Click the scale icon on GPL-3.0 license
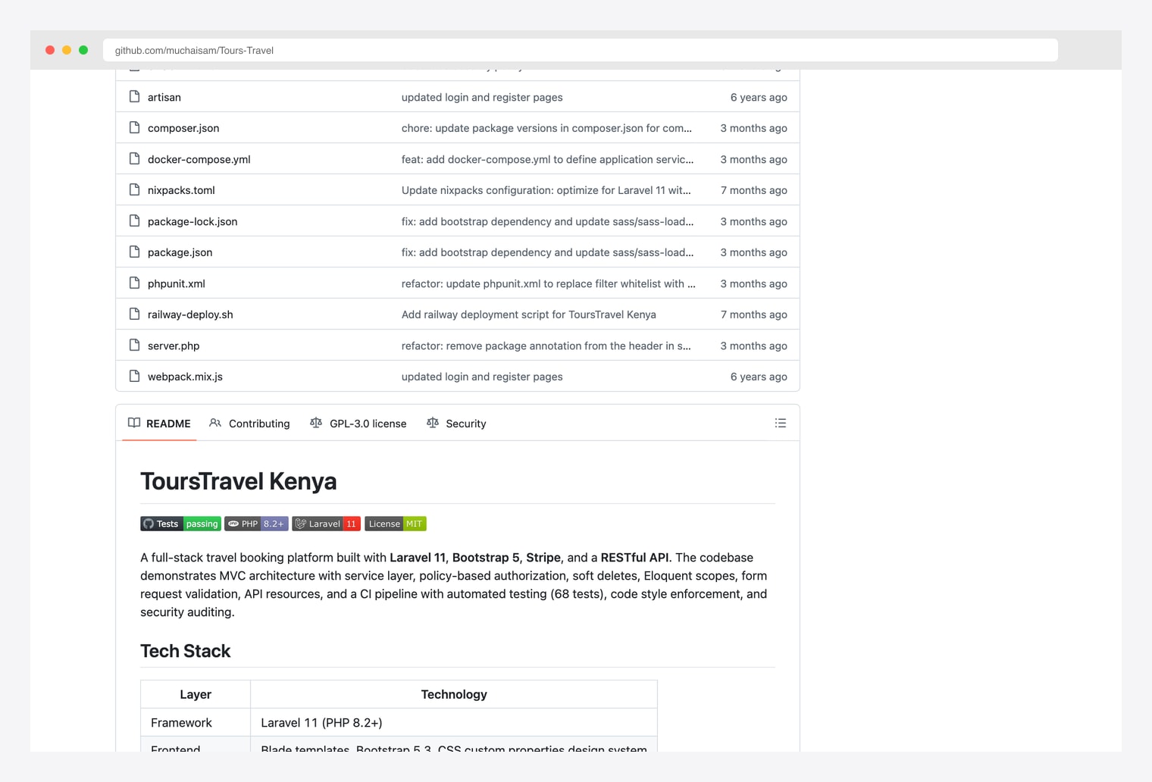The width and height of the screenshot is (1152, 782). [x=316, y=423]
